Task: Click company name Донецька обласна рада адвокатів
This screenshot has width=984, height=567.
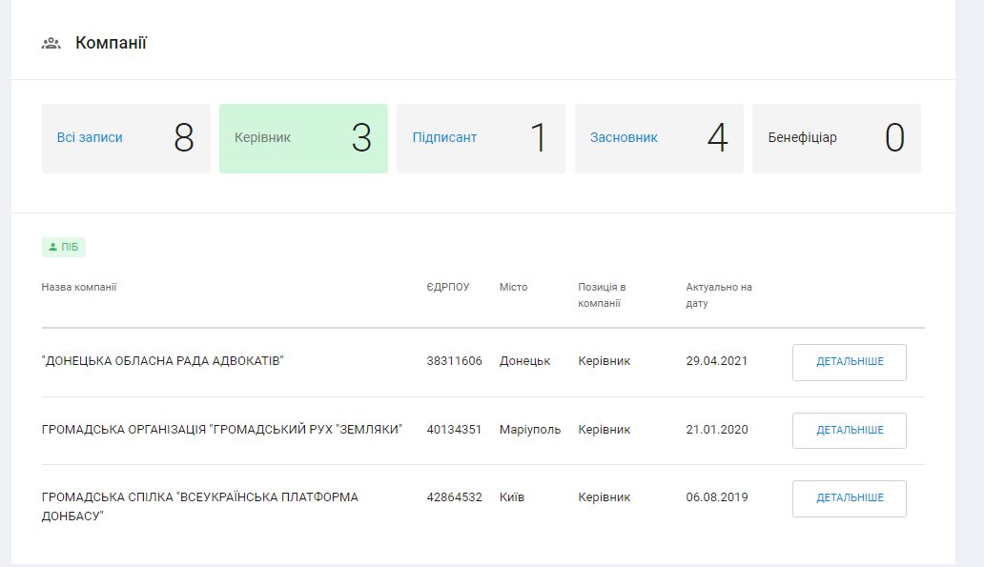Action: tap(163, 361)
